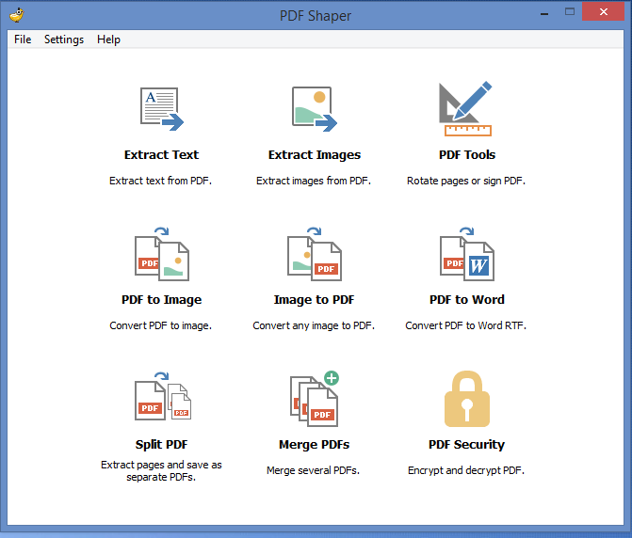Viewport: 632px width, 538px height.
Task: Open the Merge PDFs icon
Action: coord(315,399)
